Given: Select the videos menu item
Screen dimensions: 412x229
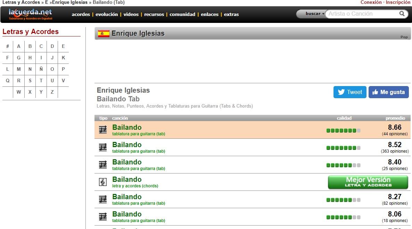Looking at the screenshot, I should [131, 15].
